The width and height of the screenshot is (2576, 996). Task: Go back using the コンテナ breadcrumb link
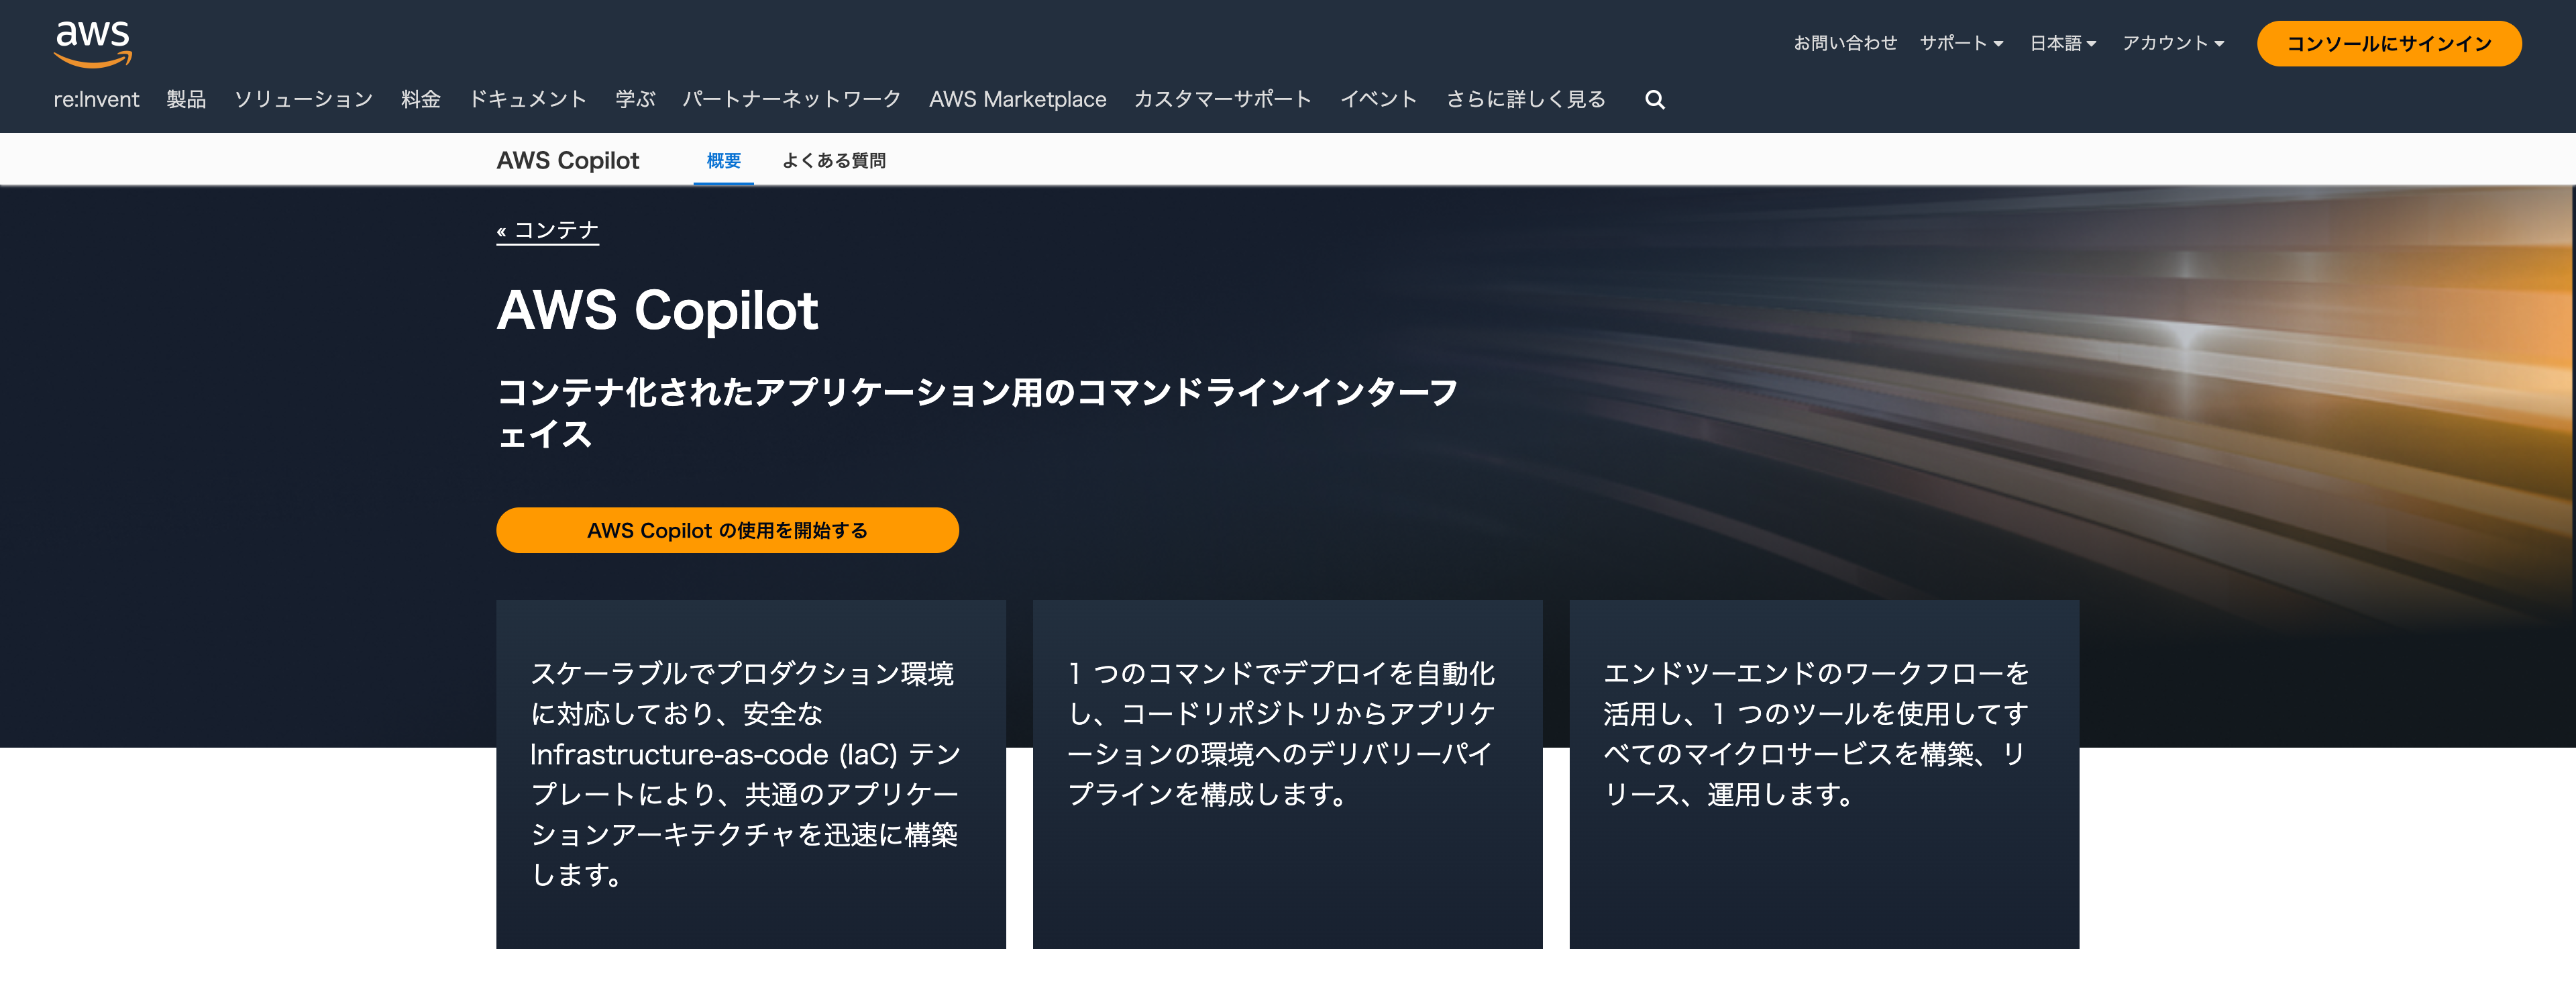[x=548, y=231]
